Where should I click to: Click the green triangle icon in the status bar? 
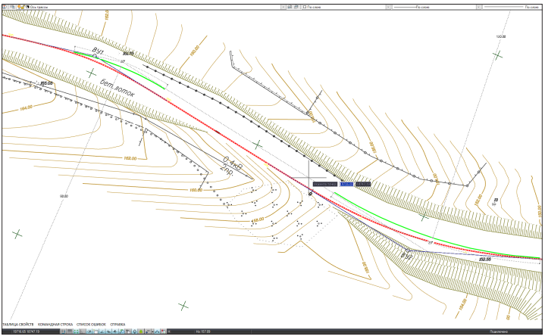pyautogui.click(x=141, y=331)
